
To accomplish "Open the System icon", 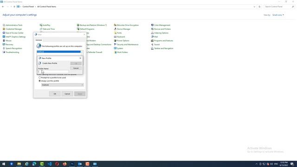I will [x=115, y=48].
